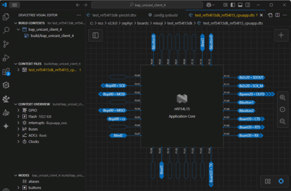Click the &spi00 • MISO pin label
Screen dimensions: 291x191
click(113, 110)
